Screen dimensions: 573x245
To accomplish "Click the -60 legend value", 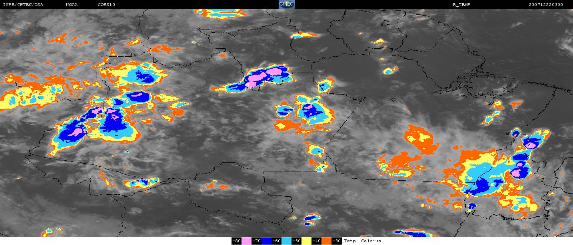I will click(x=276, y=241).
